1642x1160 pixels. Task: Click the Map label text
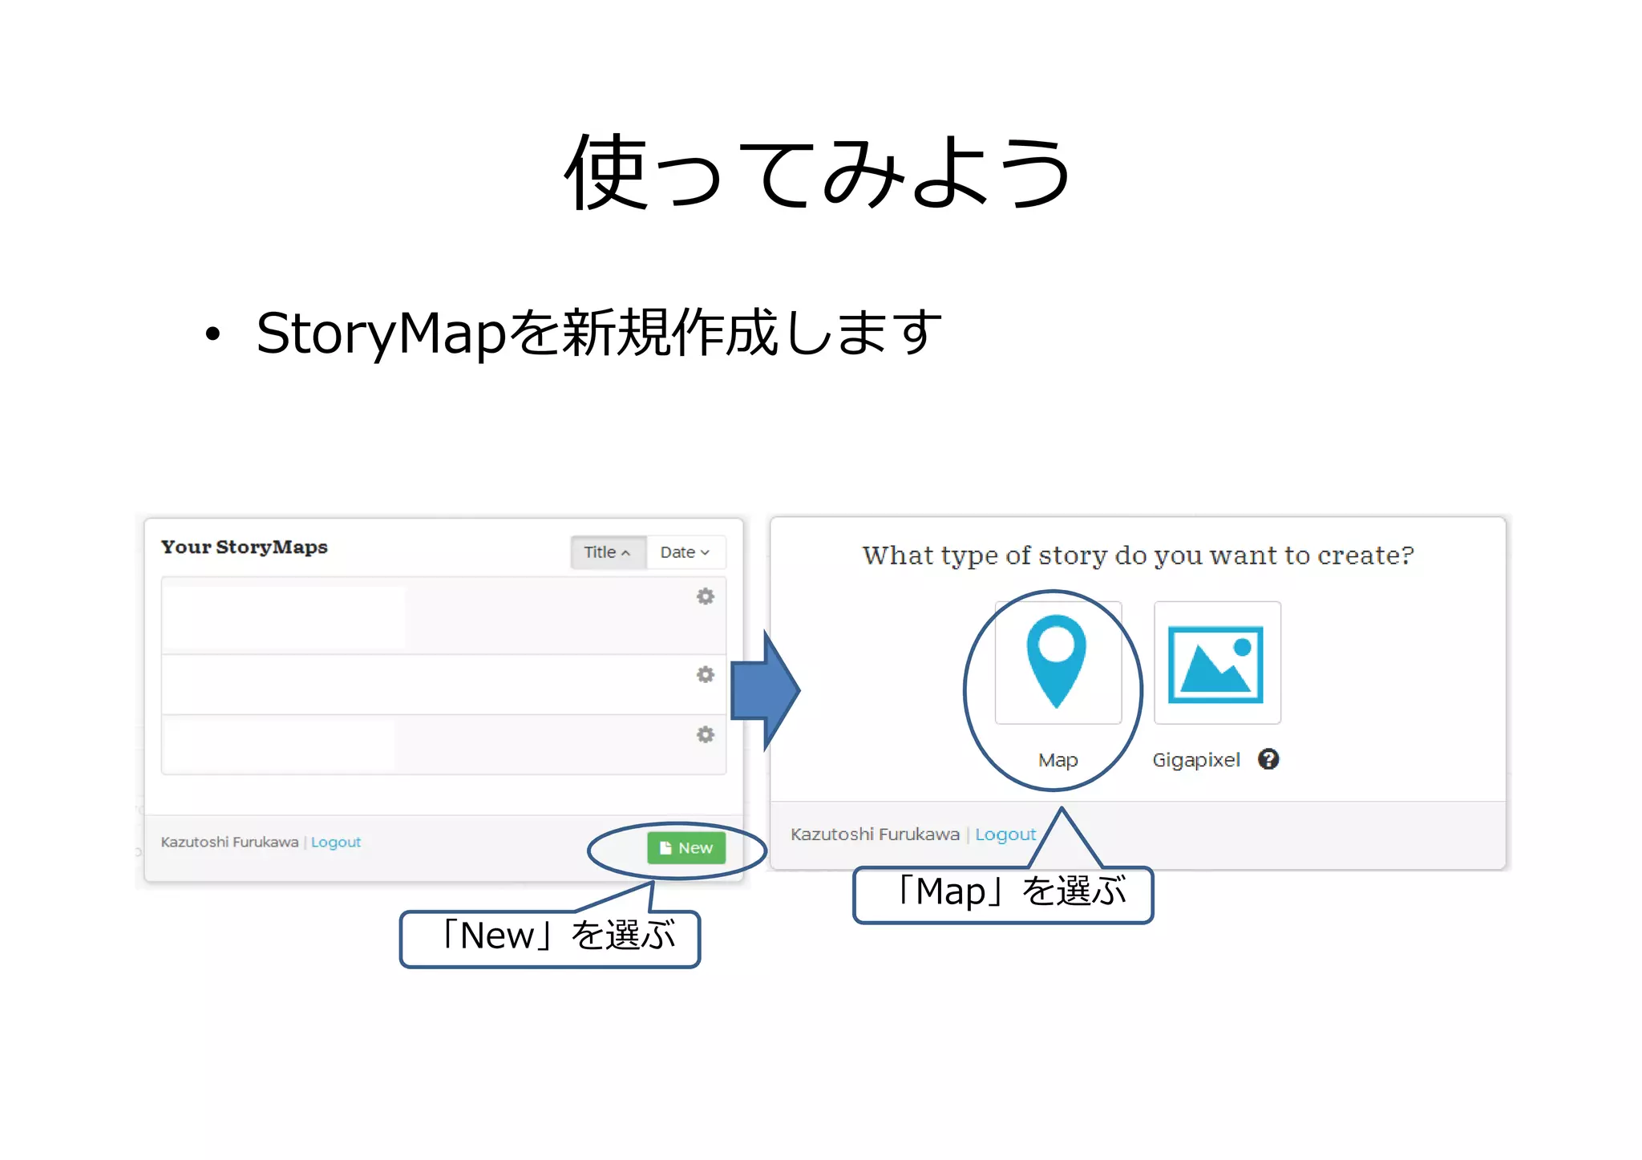[x=1058, y=760]
